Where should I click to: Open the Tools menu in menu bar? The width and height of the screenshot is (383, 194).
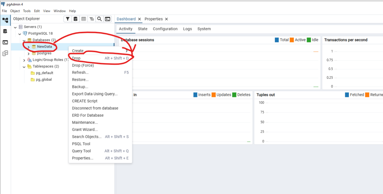[x=27, y=11]
